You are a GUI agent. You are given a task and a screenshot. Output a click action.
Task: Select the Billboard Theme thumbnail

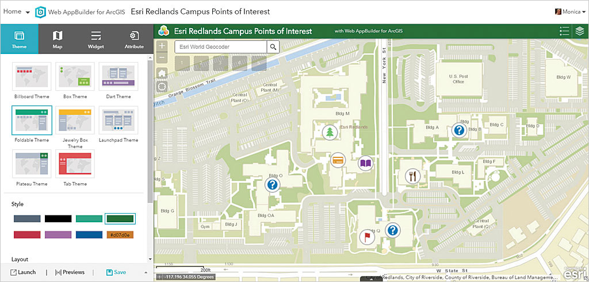pyautogui.click(x=32, y=76)
